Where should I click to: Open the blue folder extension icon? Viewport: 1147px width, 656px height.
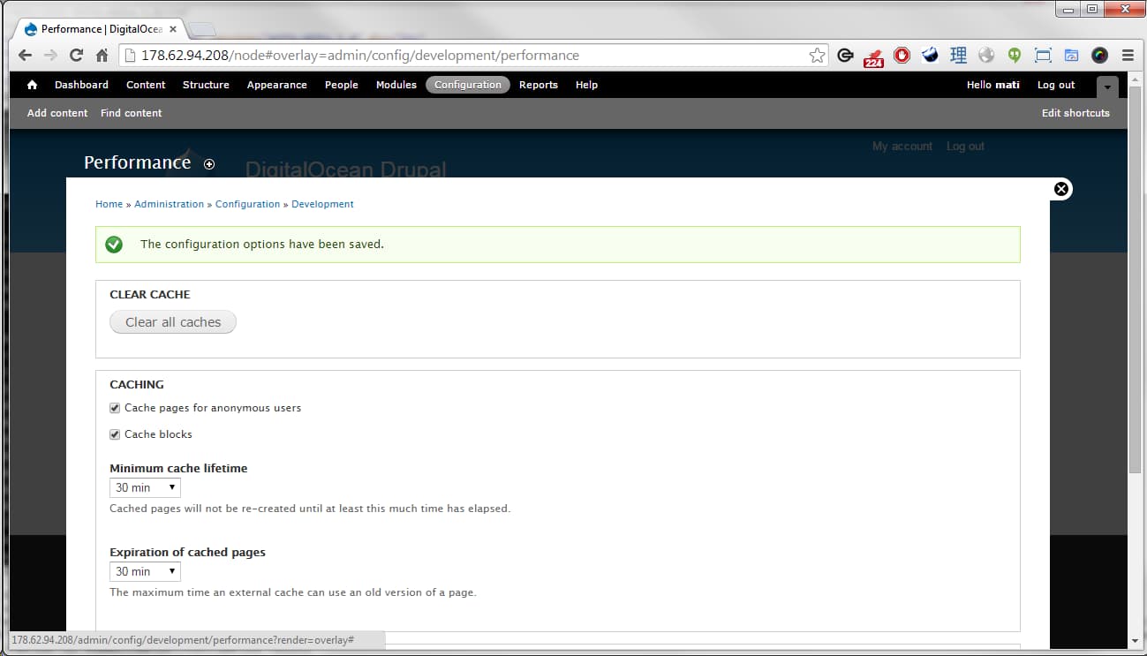pos(1071,55)
